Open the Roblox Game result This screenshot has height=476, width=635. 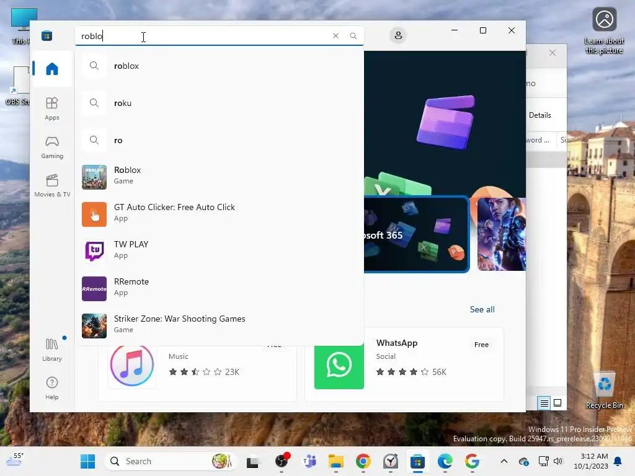click(220, 177)
